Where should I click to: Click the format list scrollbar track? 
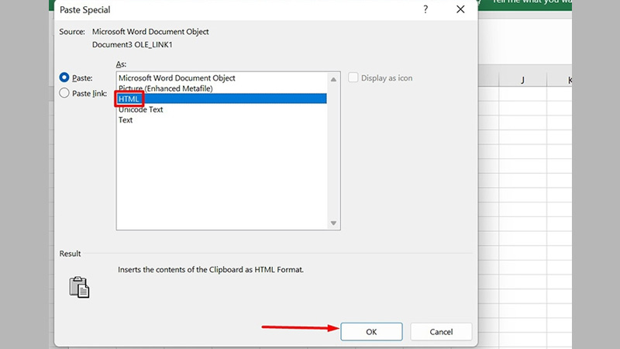pos(333,155)
